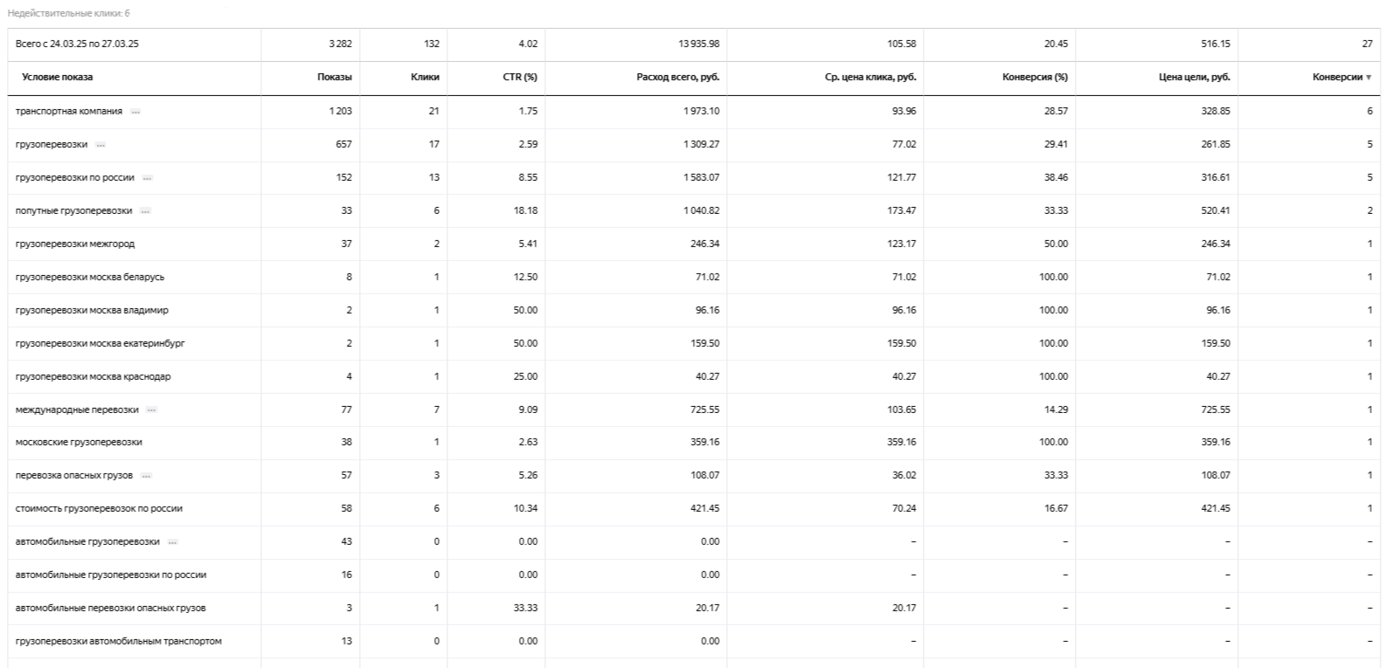Click 'стоимость грузоперевозок по россии' row label
The image size is (1386, 668).
[99, 508]
